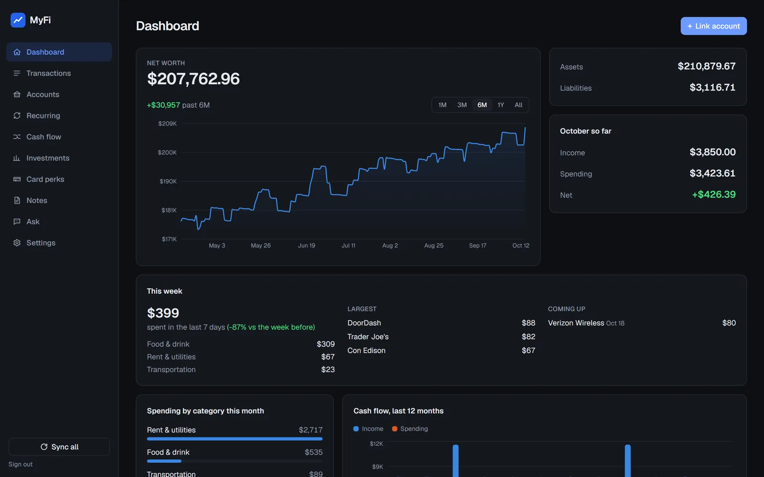Click the Link account button

(x=713, y=26)
